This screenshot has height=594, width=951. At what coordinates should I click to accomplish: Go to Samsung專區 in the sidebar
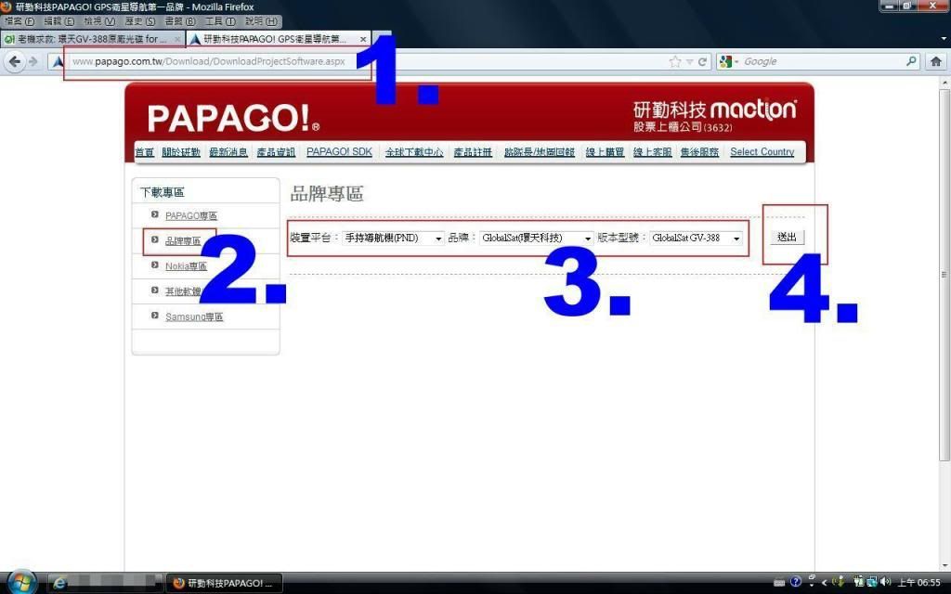coord(194,317)
